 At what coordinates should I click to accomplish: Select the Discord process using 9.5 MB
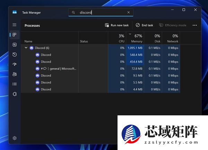101,76
